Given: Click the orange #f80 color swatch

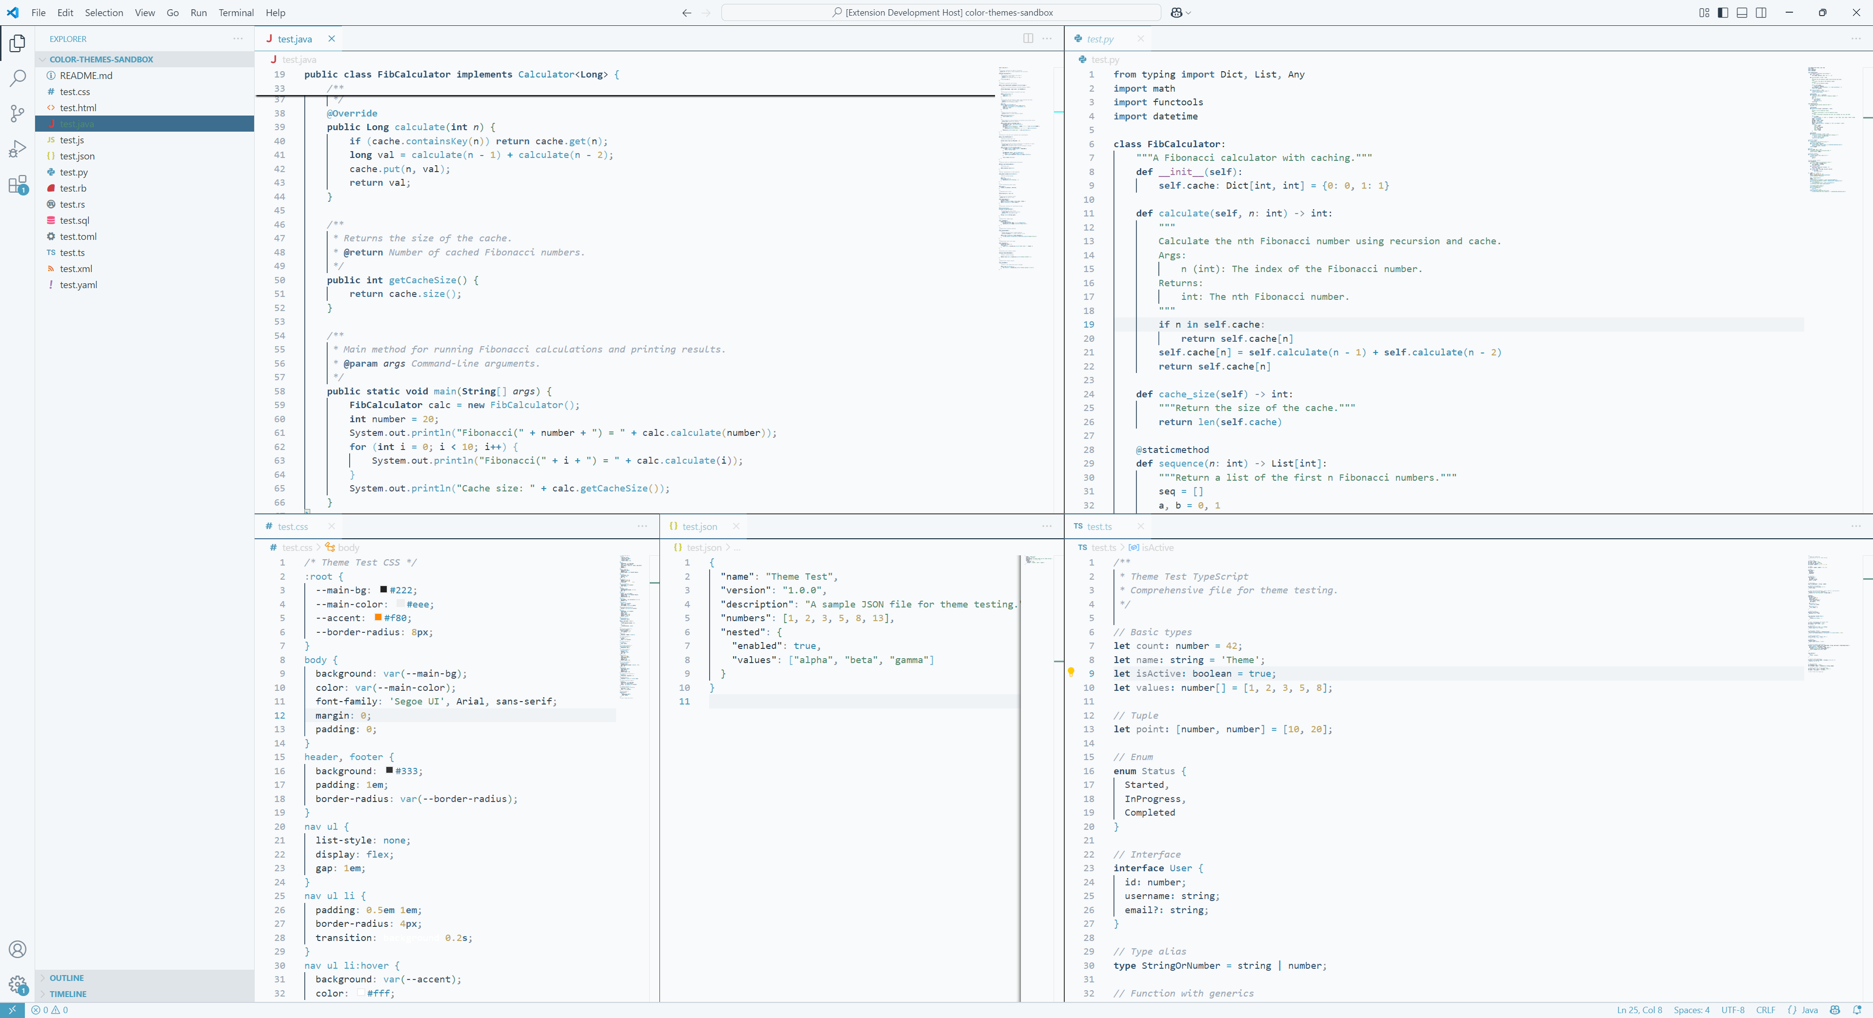Looking at the screenshot, I should click(x=378, y=618).
